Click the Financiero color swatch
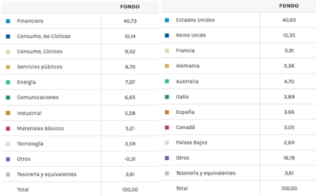The width and height of the screenshot is (316, 196). [x=8, y=21]
